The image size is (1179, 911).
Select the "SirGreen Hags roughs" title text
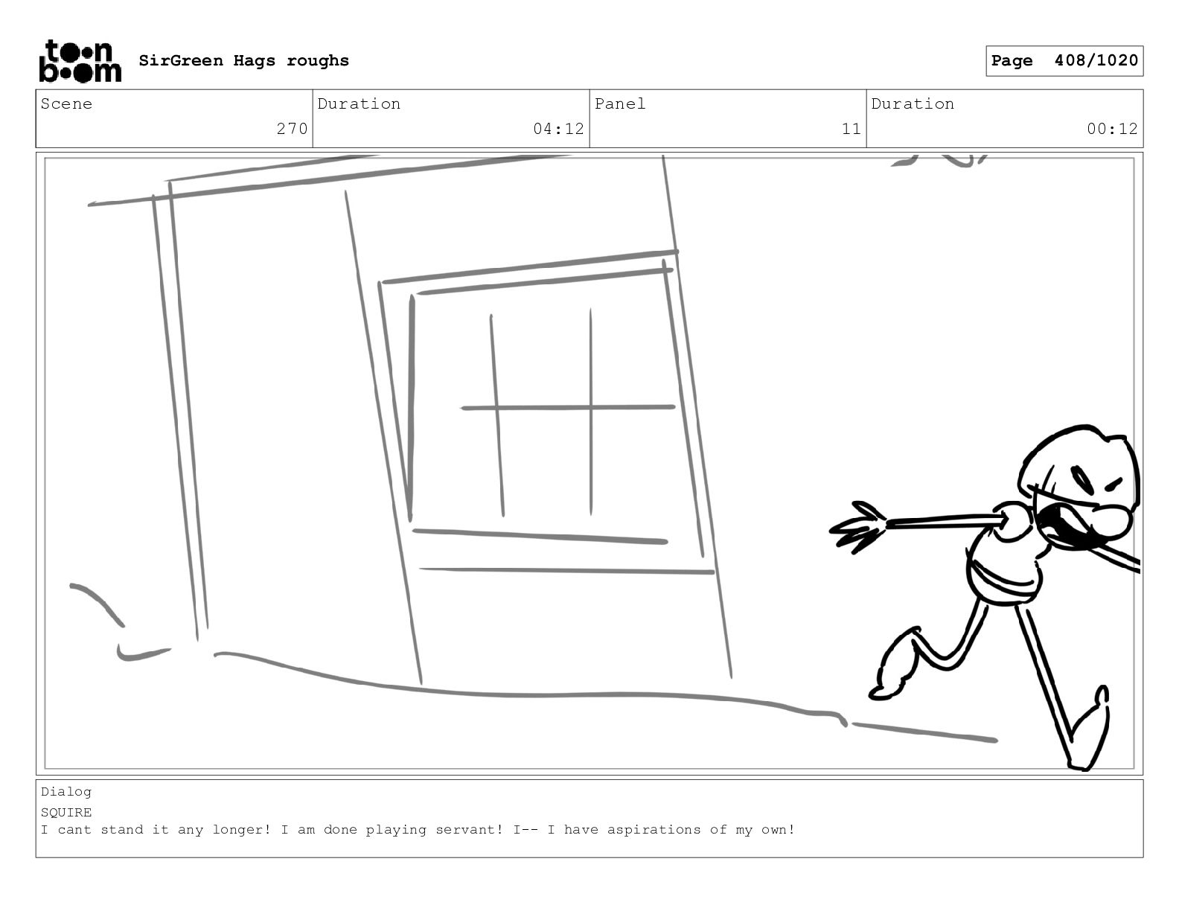coord(243,61)
